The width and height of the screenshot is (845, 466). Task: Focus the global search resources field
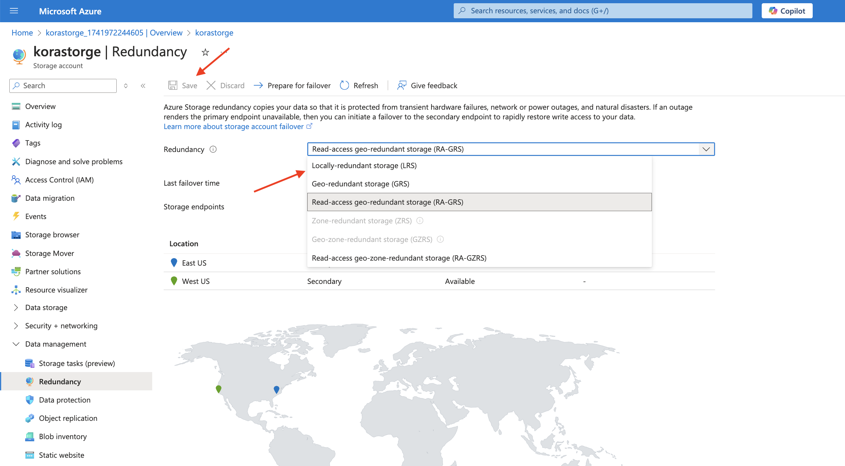click(603, 11)
